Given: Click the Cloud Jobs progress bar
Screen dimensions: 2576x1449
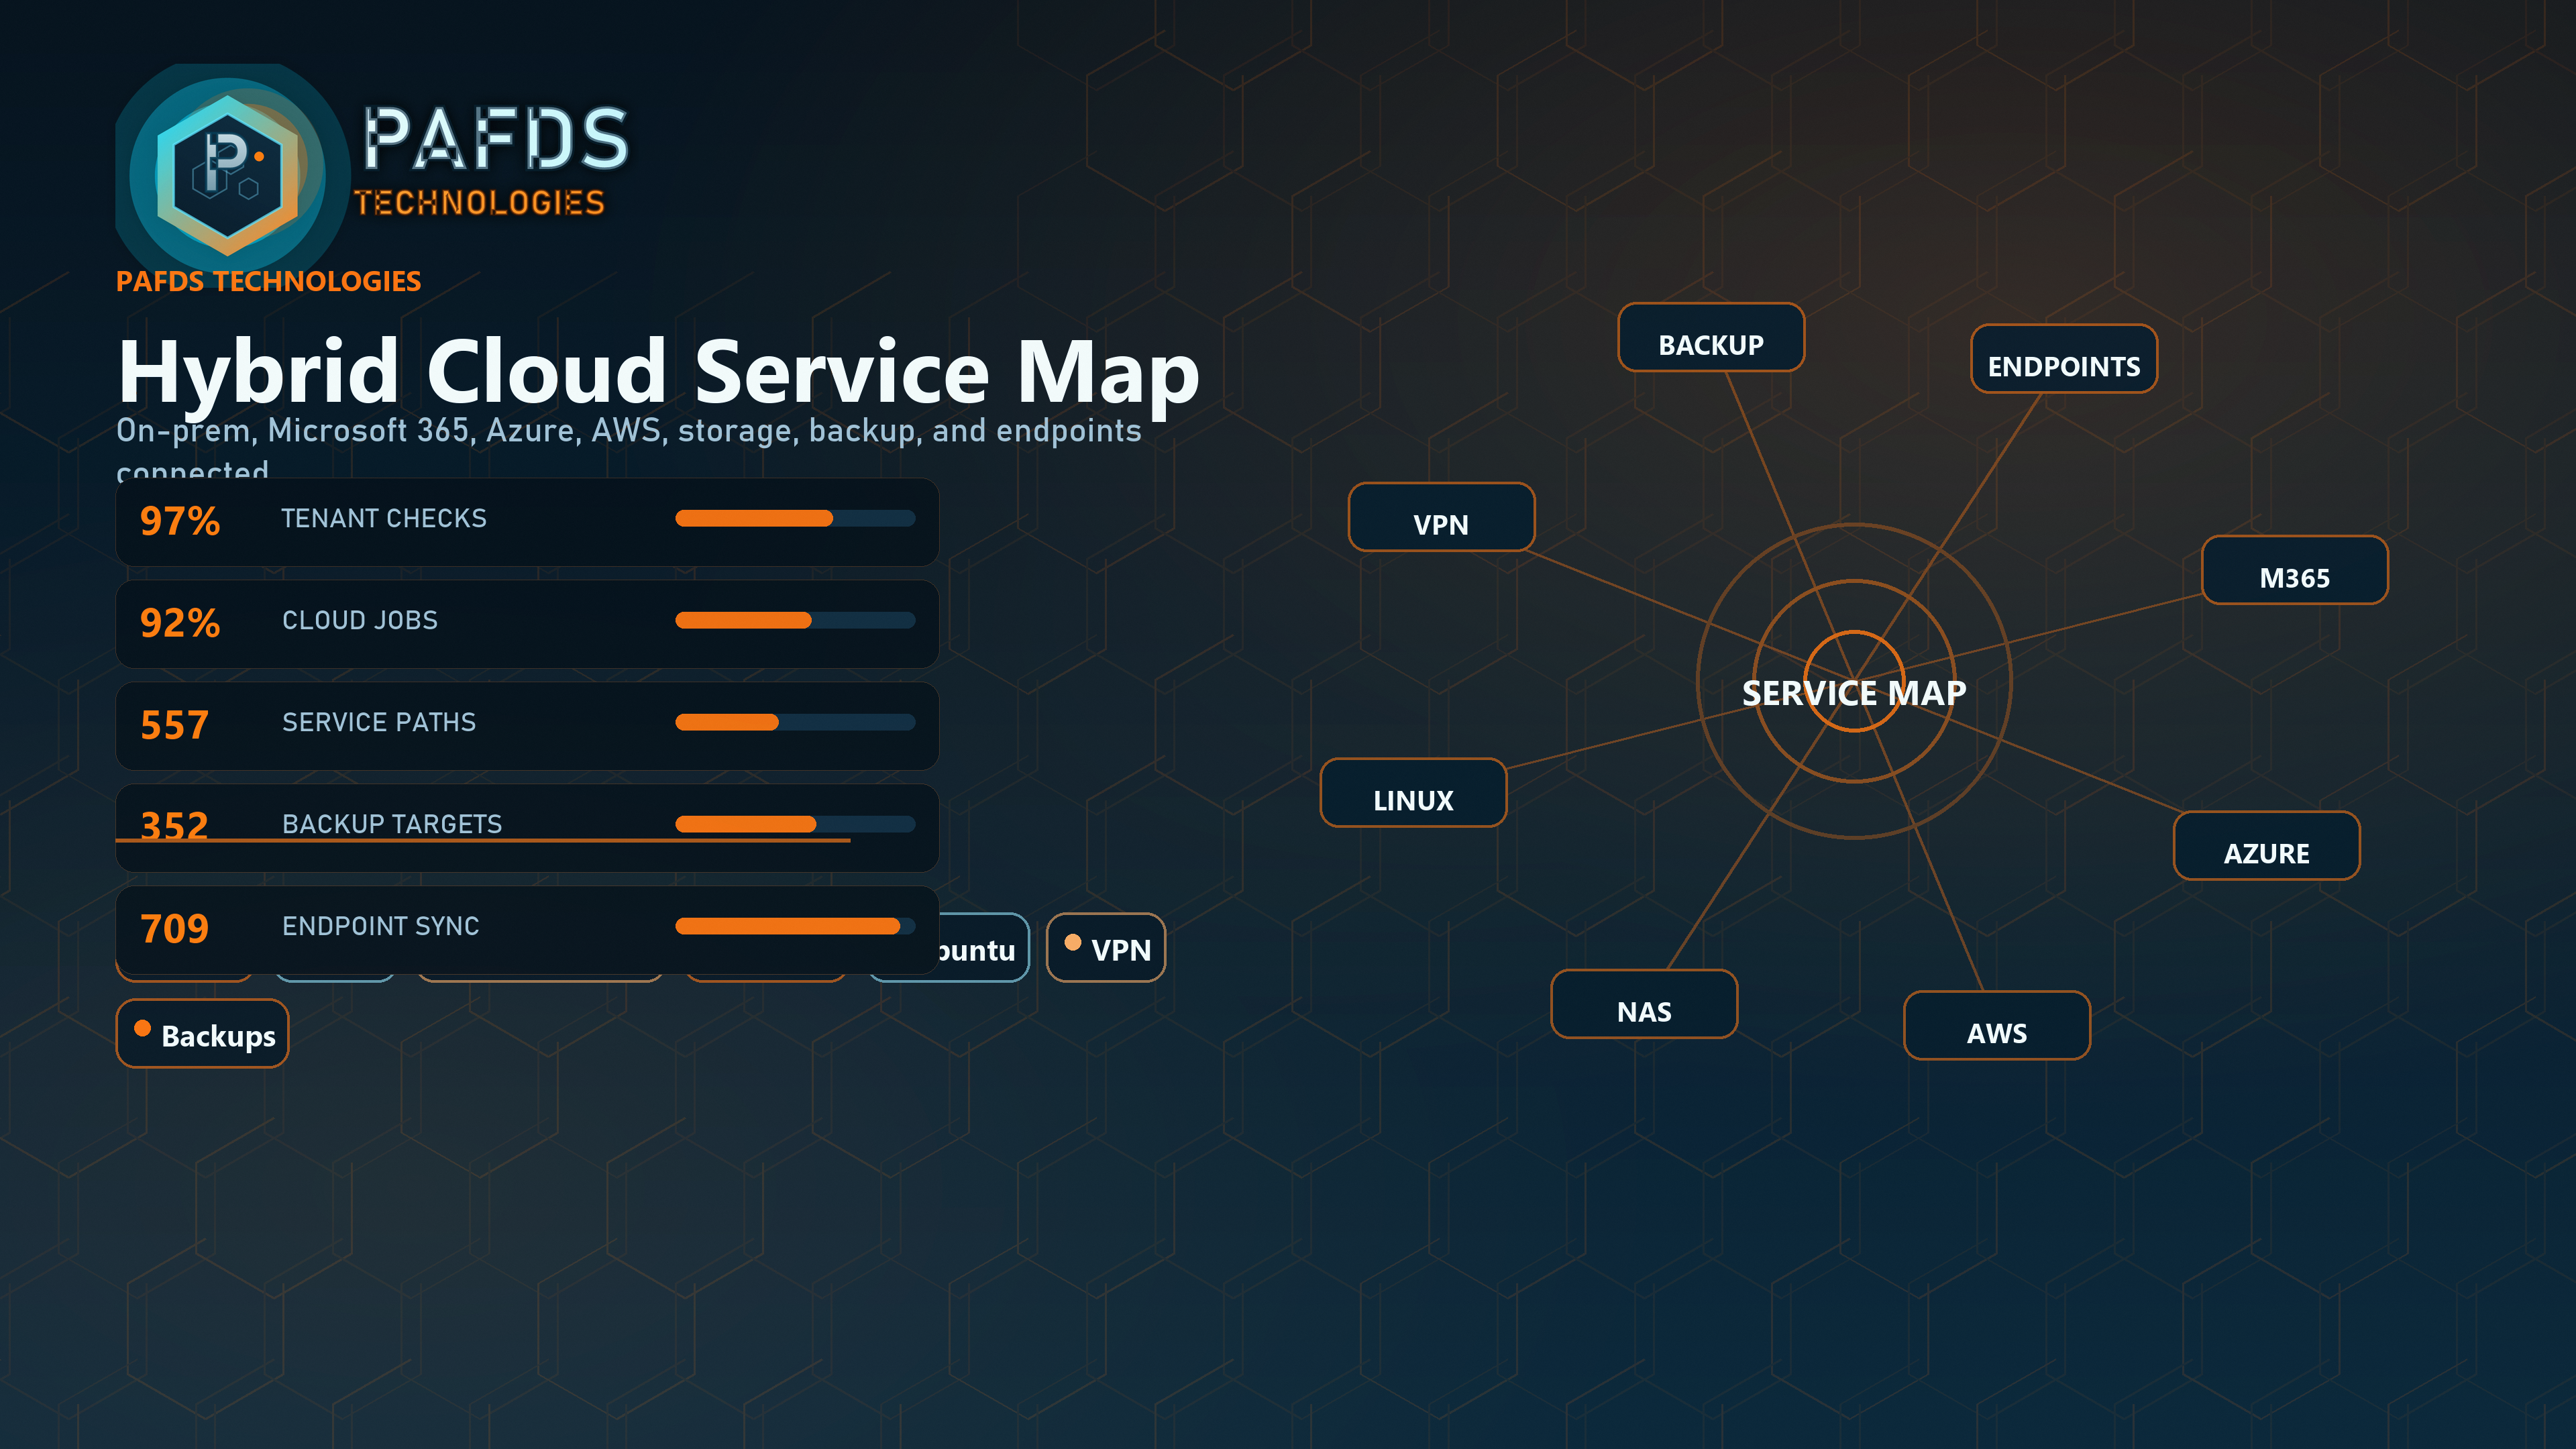Looking at the screenshot, I should click(795, 620).
